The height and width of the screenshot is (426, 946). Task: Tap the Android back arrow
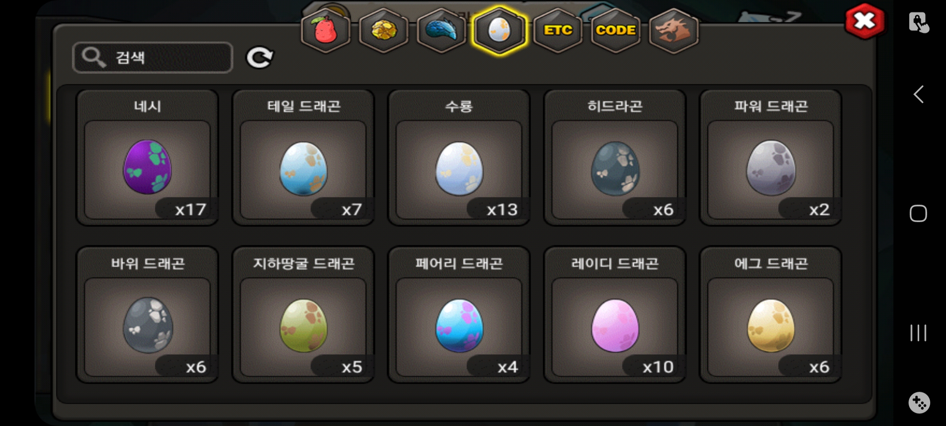click(x=919, y=95)
